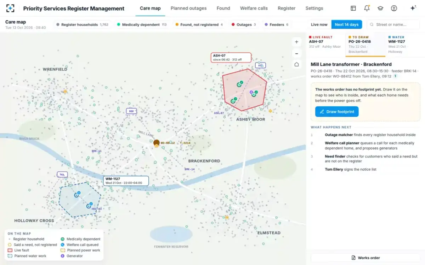This screenshot has height=265, width=425.
Task: Go to Found tab
Action: point(223,8)
